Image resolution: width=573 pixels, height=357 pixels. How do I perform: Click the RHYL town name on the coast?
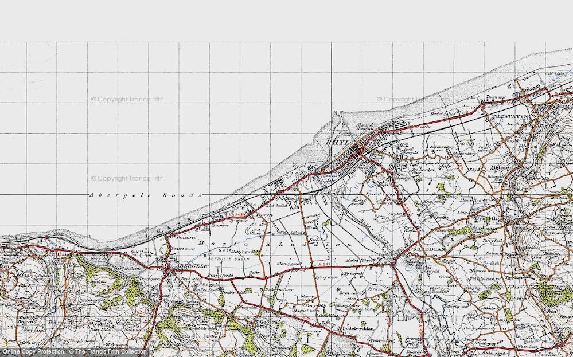click(x=336, y=143)
